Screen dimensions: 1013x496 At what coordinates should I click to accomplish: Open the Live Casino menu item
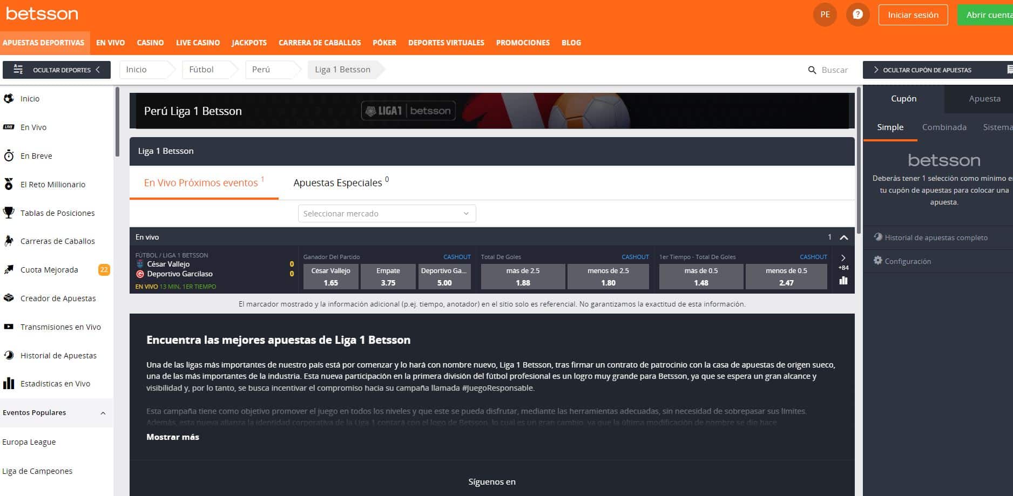pos(198,43)
